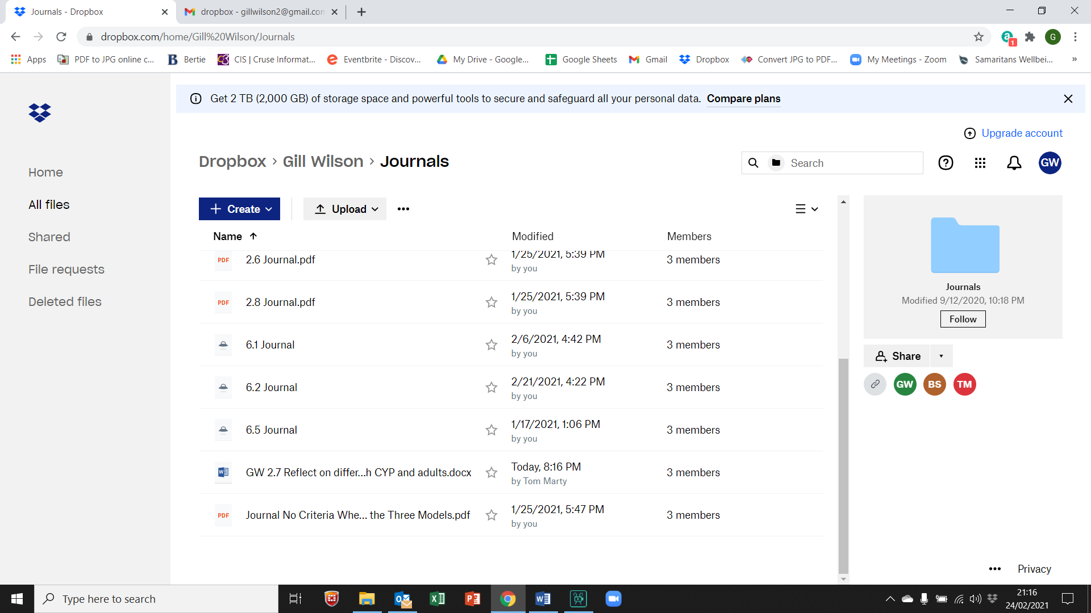Star the 2.8 Journal.pdf file

[x=492, y=302]
